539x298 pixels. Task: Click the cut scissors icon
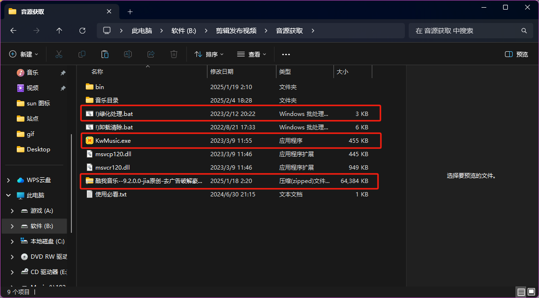[x=59, y=54]
